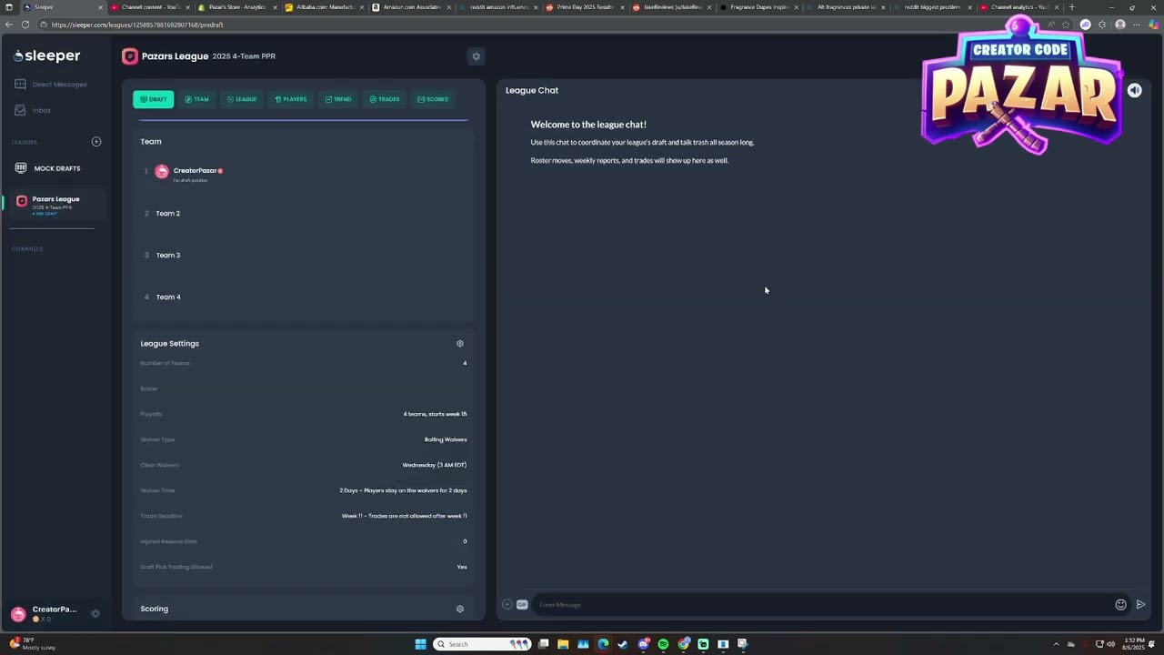Open emoji picker in chat box

pos(1120,604)
